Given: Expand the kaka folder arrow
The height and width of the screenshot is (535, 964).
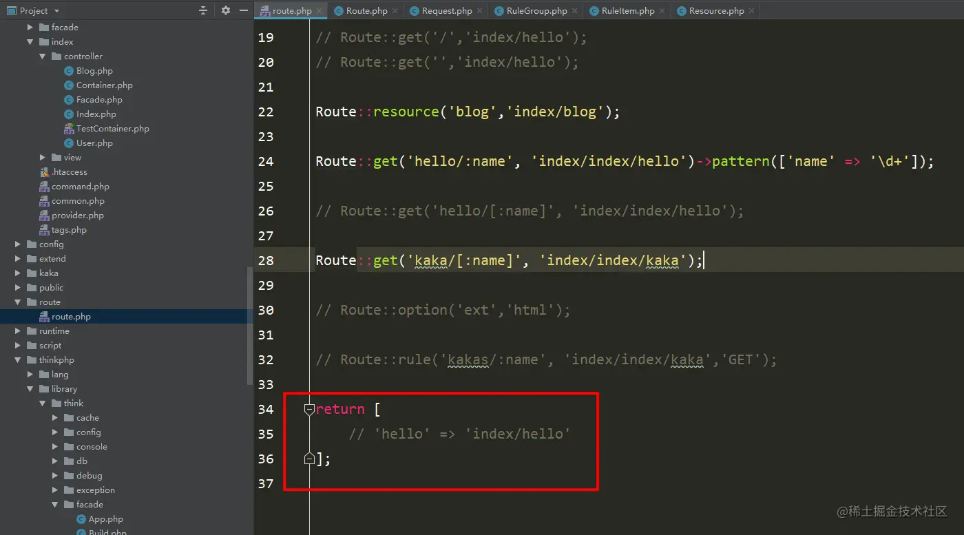Looking at the screenshot, I should (x=18, y=273).
